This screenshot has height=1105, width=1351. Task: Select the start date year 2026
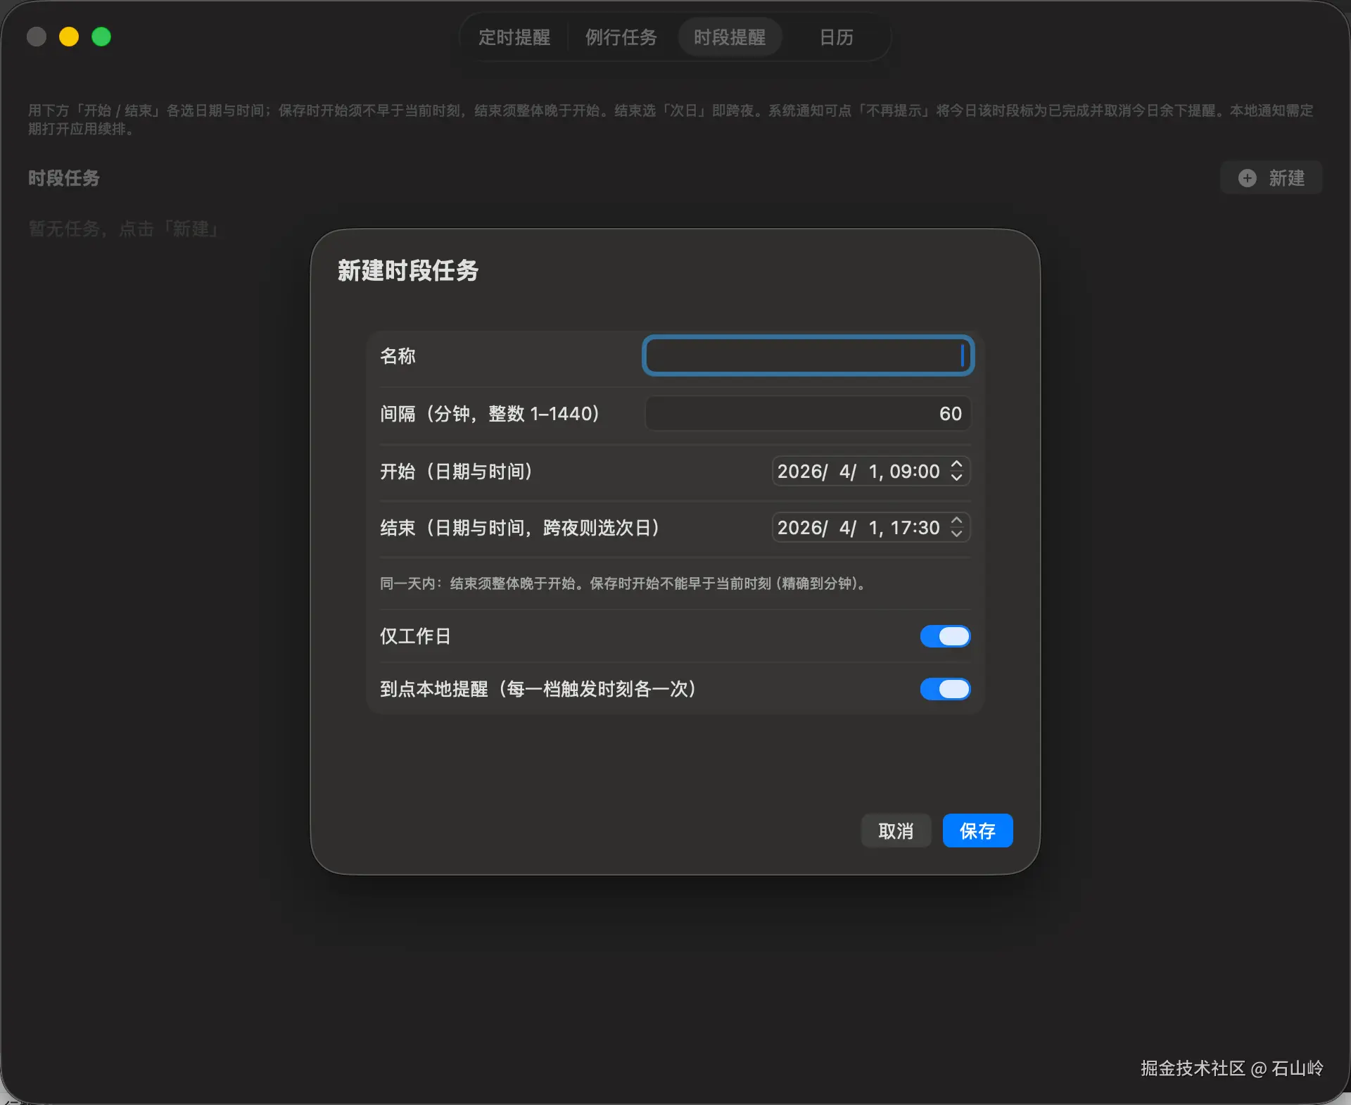click(799, 472)
